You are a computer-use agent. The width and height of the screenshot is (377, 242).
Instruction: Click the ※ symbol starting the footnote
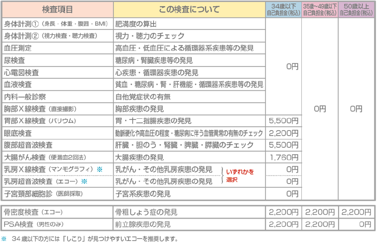4,239
